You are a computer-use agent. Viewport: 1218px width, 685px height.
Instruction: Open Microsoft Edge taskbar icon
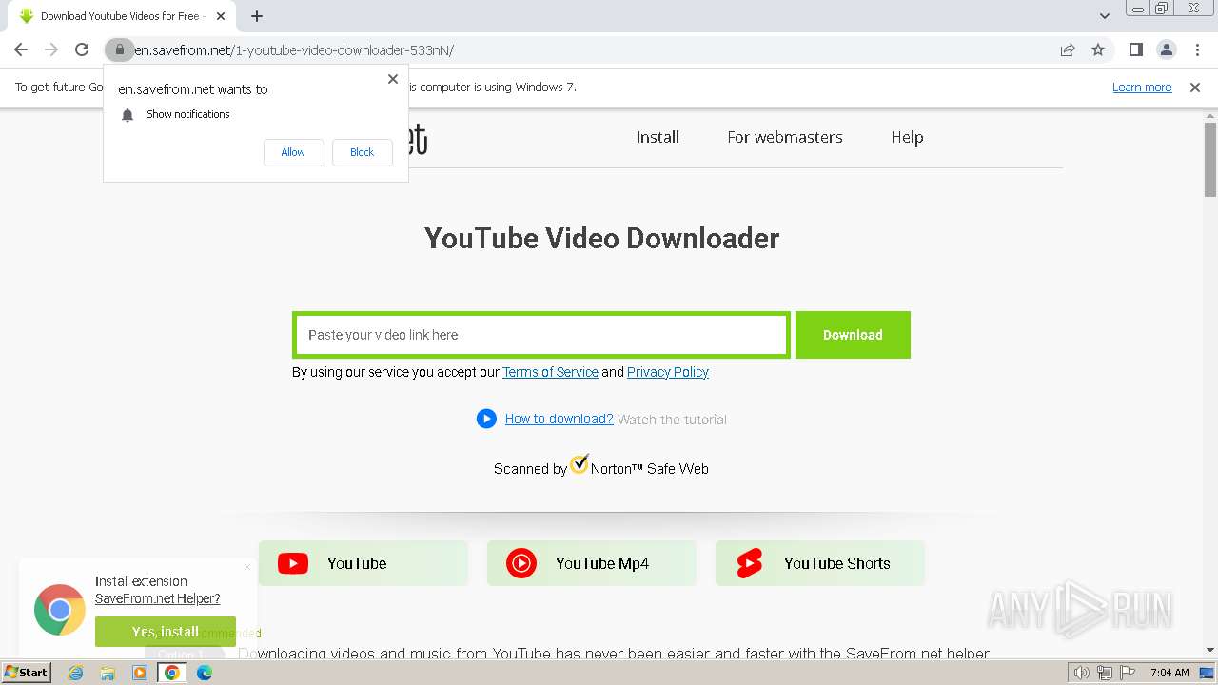[205, 672]
